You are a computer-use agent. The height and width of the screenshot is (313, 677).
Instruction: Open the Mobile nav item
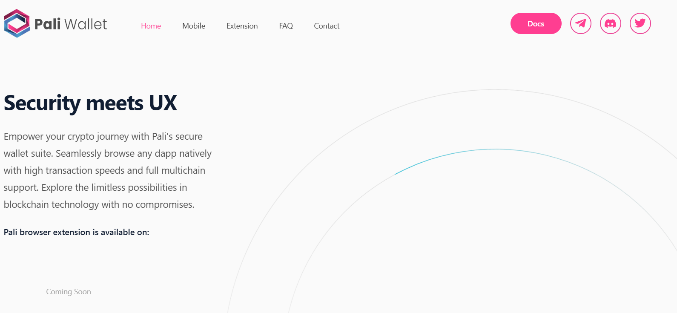(x=194, y=26)
